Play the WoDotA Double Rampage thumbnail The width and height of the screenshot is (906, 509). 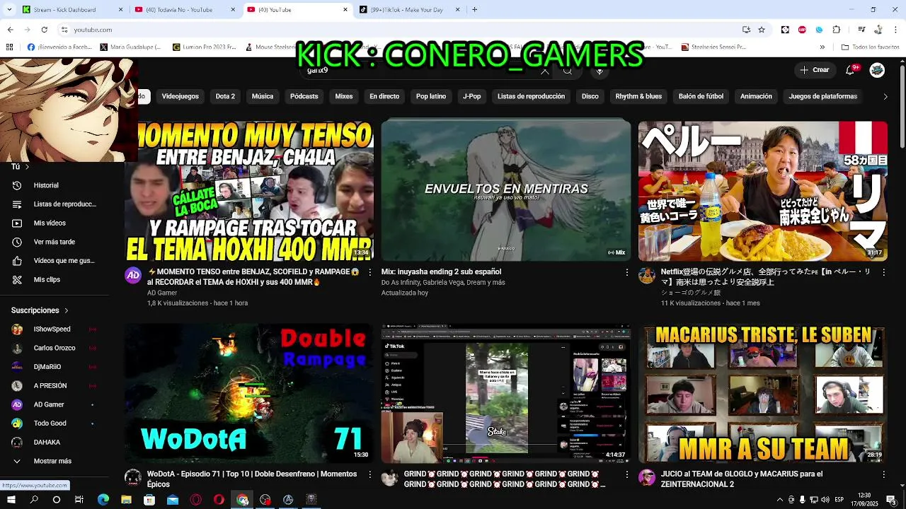249,393
